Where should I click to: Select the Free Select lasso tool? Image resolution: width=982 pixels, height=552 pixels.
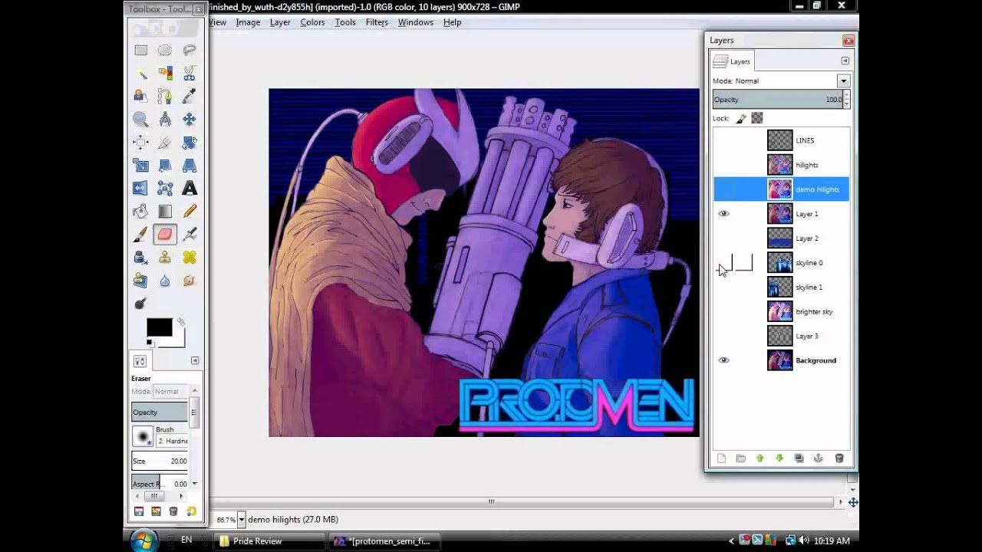[x=189, y=51]
